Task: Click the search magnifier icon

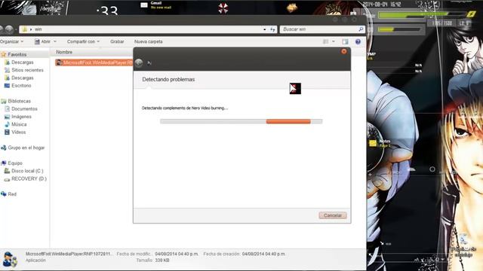Action: tap(361, 29)
